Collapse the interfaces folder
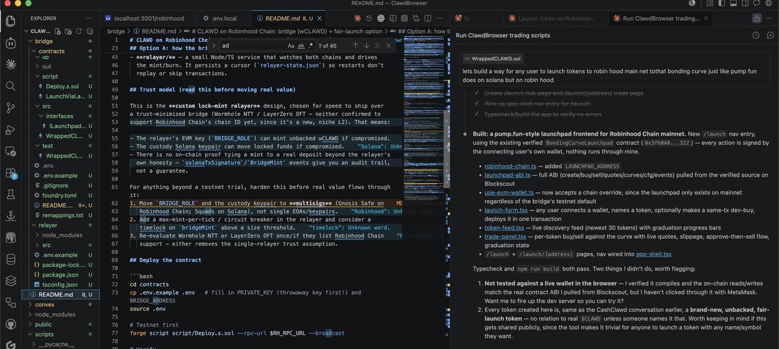This screenshot has width=779, height=349. coord(42,116)
